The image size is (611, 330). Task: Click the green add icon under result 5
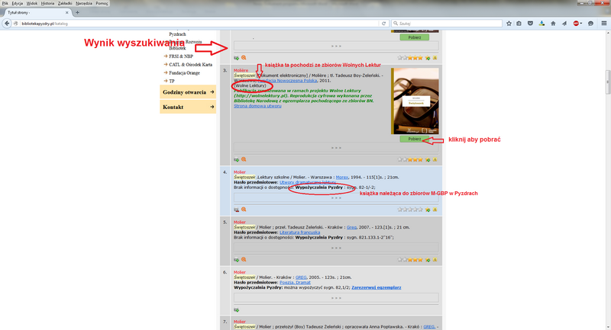coord(237,259)
